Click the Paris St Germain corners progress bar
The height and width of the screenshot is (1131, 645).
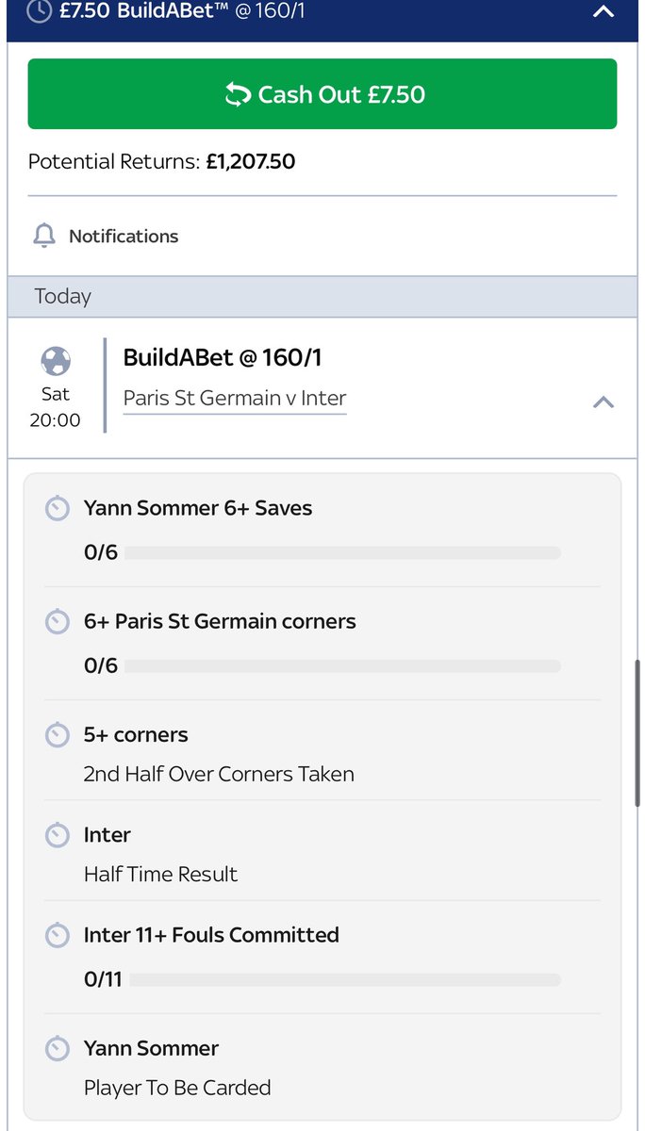tap(341, 666)
